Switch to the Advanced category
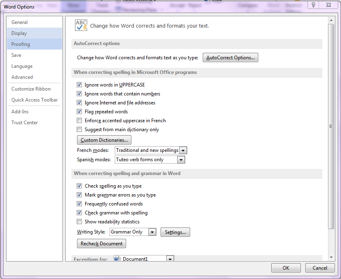This screenshot has height=279, width=341. coord(22,77)
